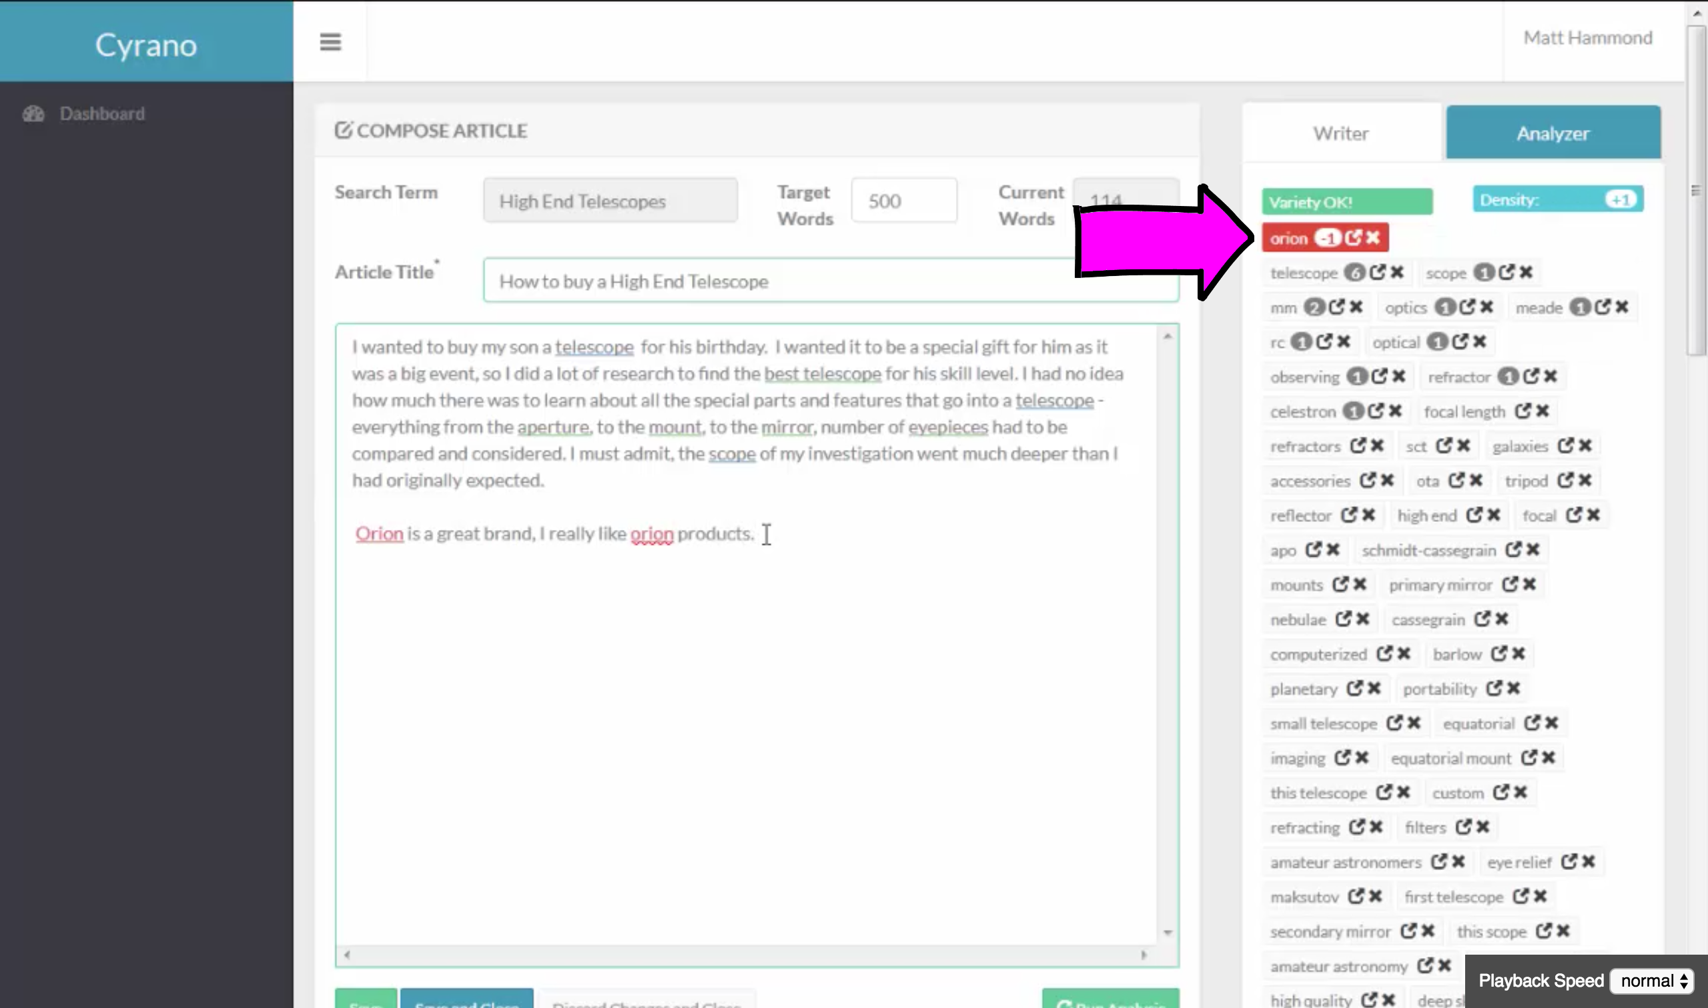Open external link for celestron keyword

pyautogui.click(x=1376, y=411)
